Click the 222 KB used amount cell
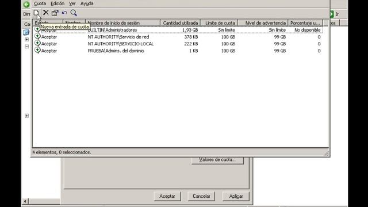The height and width of the screenshot is (207, 368). [191, 44]
